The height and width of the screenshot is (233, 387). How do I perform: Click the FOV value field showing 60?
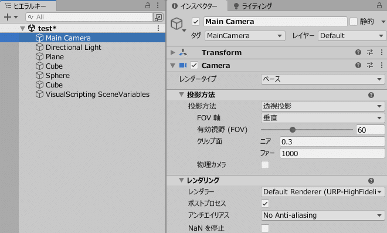(x=370, y=130)
